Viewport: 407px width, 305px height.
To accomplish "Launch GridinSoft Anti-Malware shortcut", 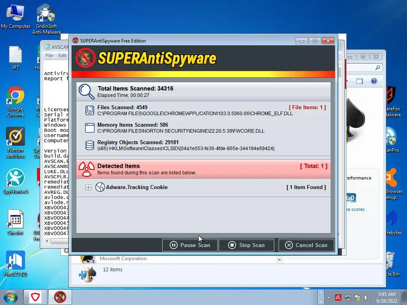I will (46, 19).
